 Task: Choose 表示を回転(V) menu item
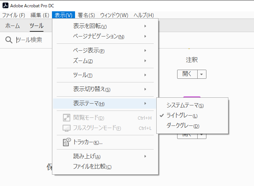105,26
